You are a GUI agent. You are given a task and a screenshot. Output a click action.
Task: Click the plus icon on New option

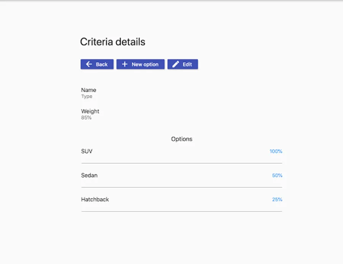[x=124, y=64]
